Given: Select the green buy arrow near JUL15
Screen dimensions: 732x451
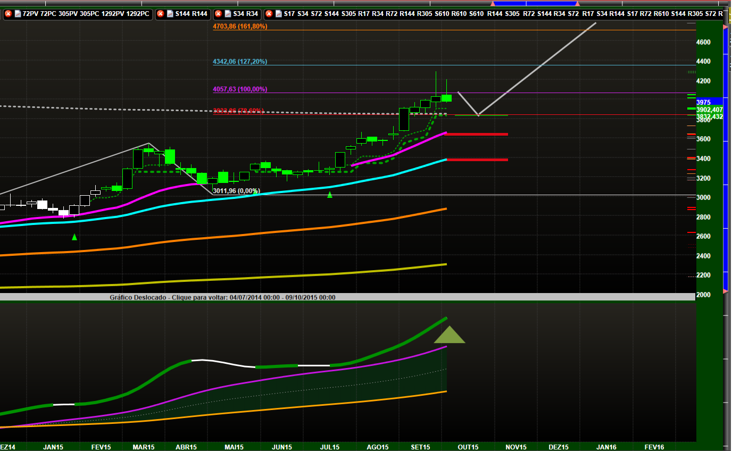Looking at the screenshot, I should pyautogui.click(x=329, y=195).
